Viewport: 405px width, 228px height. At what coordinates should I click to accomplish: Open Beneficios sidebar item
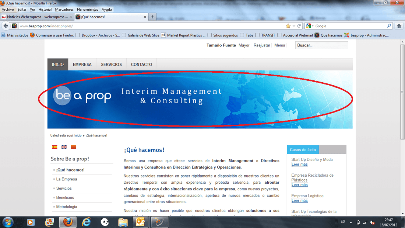(65, 197)
